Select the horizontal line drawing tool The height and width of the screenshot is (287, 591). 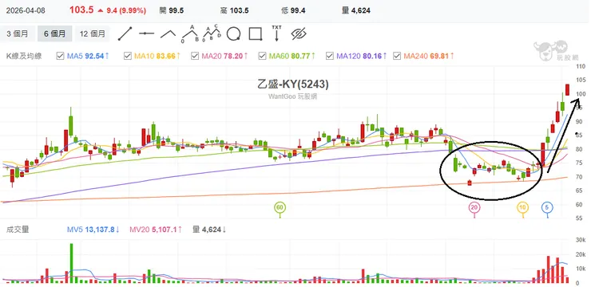(x=146, y=33)
